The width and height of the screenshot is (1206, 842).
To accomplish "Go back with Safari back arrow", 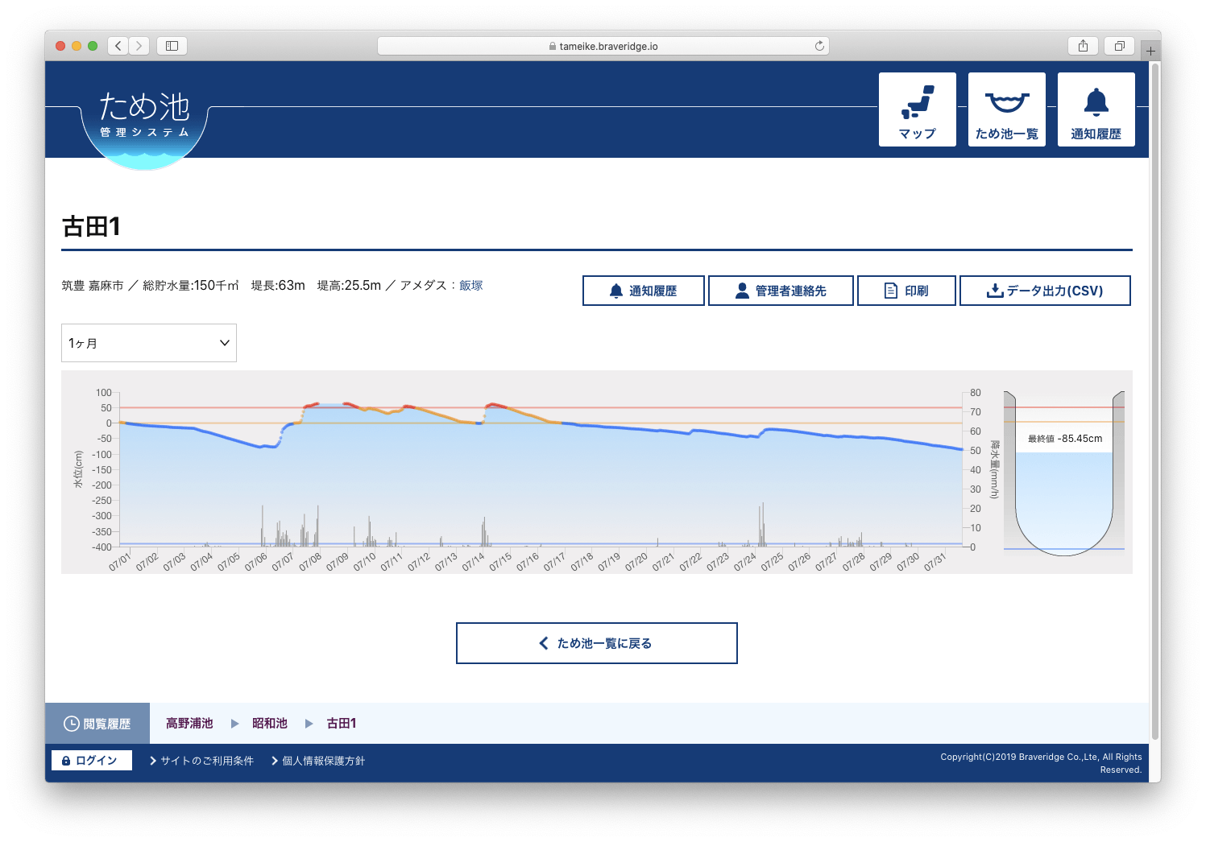I will [118, 46].
